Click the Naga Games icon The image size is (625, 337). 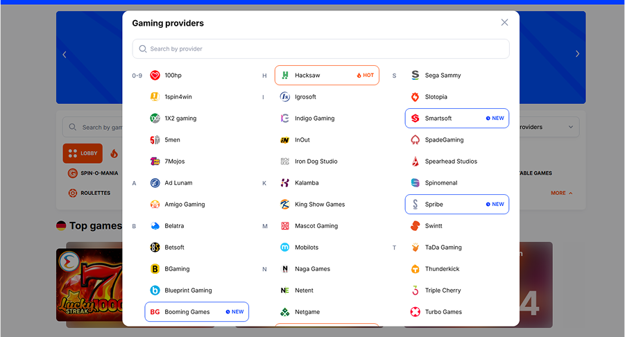tap(285, 269)
